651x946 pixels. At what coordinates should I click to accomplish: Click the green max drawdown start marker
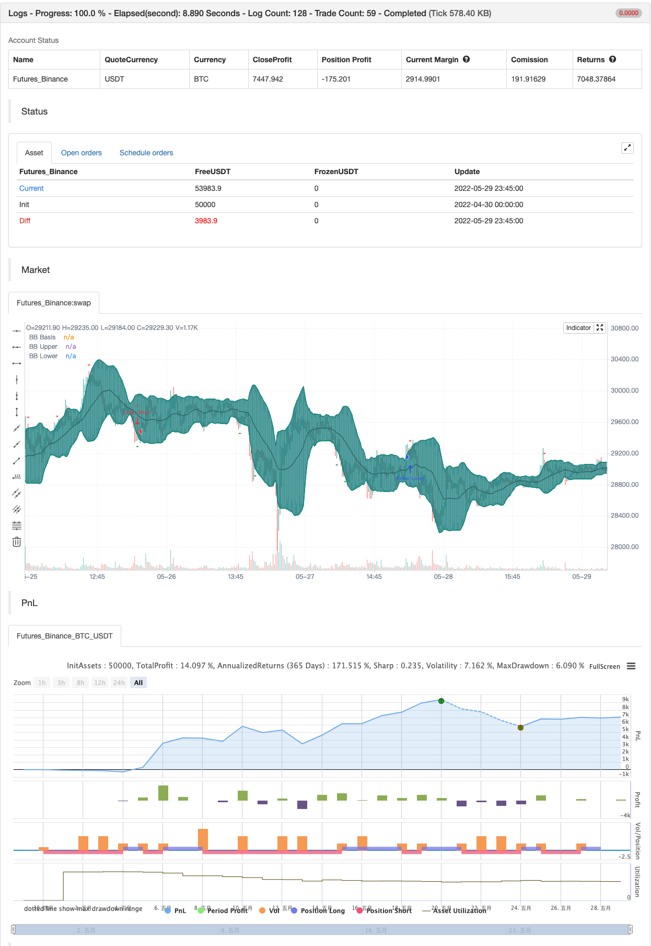(441, 701)
